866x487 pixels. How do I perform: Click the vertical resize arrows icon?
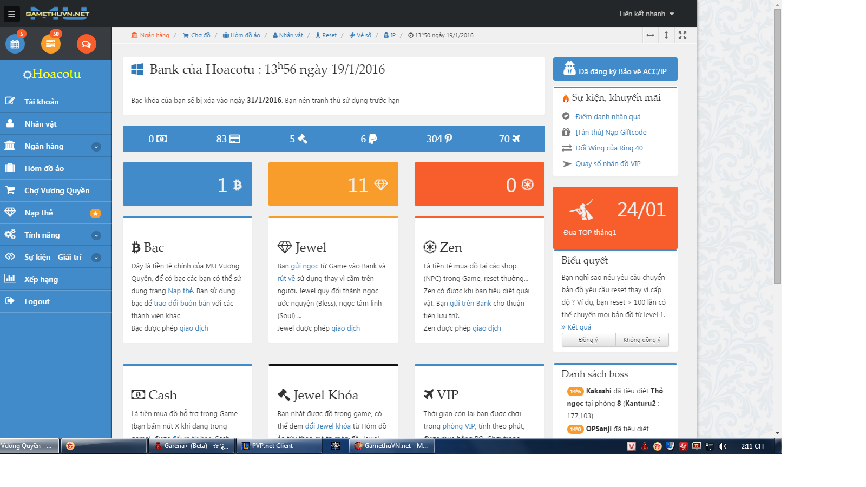click(x=666, y=35)
